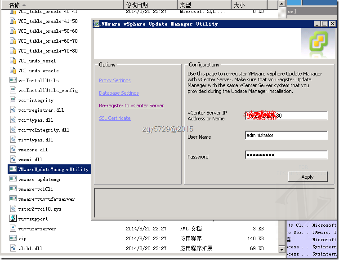Select the VMwareUpdateManagerUtility file icon
This screenshot has width=339, height=260.
13,169
